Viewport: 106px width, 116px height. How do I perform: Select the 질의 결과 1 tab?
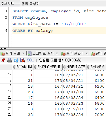[75, 53]
